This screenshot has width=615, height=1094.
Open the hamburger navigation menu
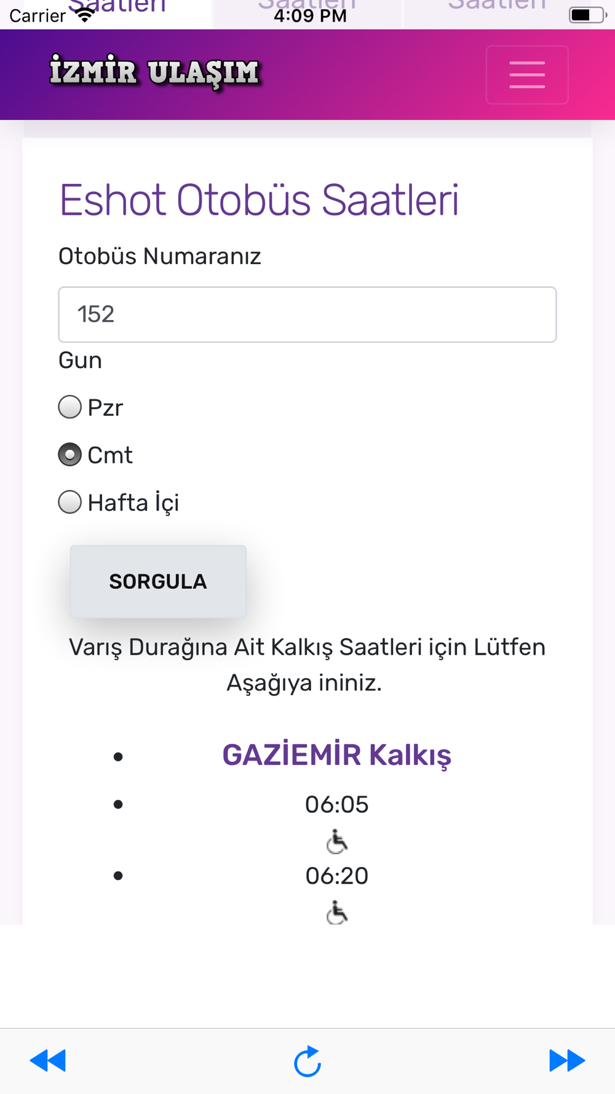click(527, 74)
